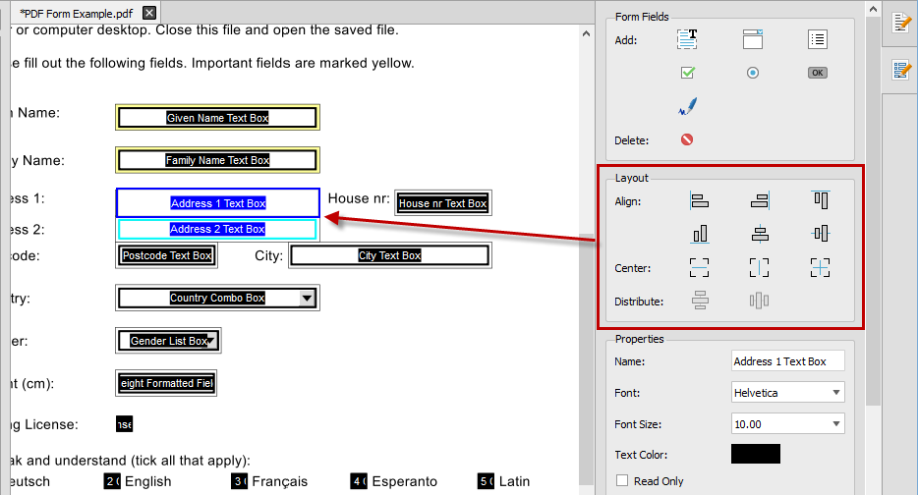This screenshot has width=918, height=495.
Task: Center fields both ways on page
Action: tap(821, 268)
